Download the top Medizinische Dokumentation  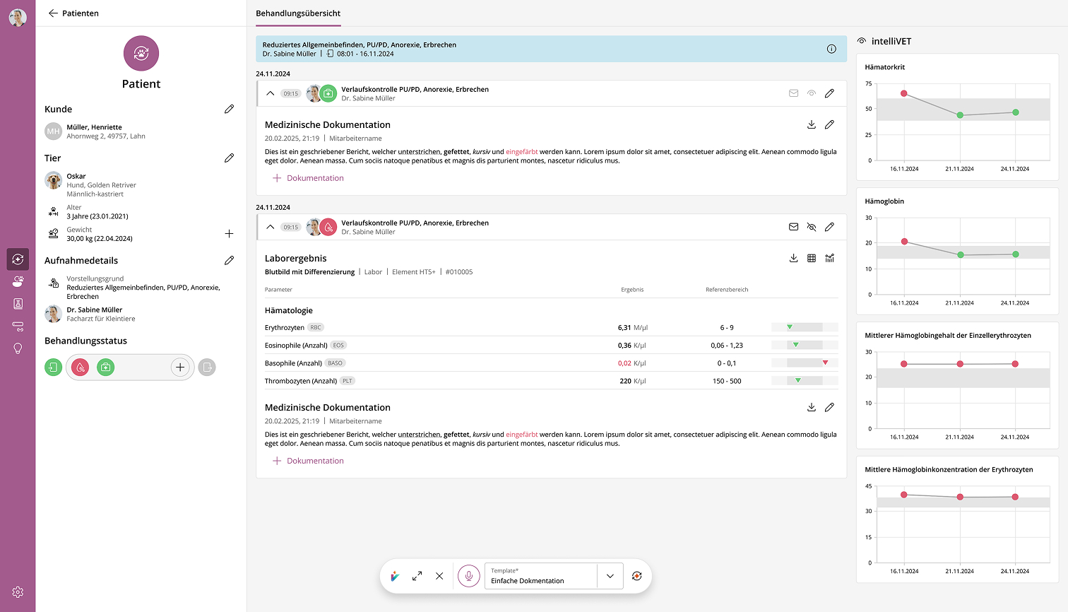pyautogui.click(x=812, y=124)
